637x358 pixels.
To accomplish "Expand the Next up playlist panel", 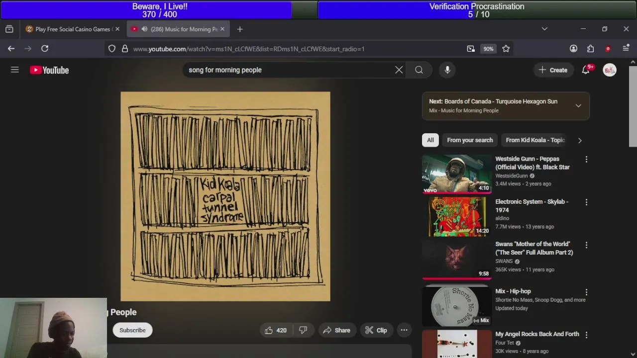I will click(578, 106).
